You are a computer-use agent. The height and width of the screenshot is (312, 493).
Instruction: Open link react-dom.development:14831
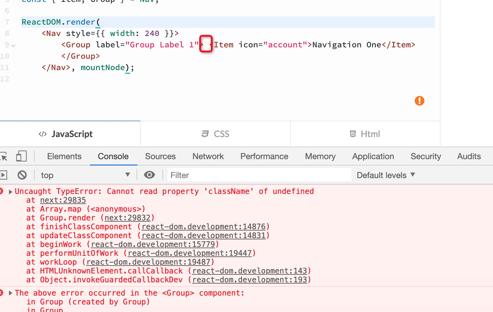[x=204, y=236]
